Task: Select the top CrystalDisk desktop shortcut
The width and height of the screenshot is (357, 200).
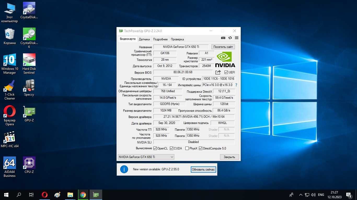Action: (x=29, y=10)
